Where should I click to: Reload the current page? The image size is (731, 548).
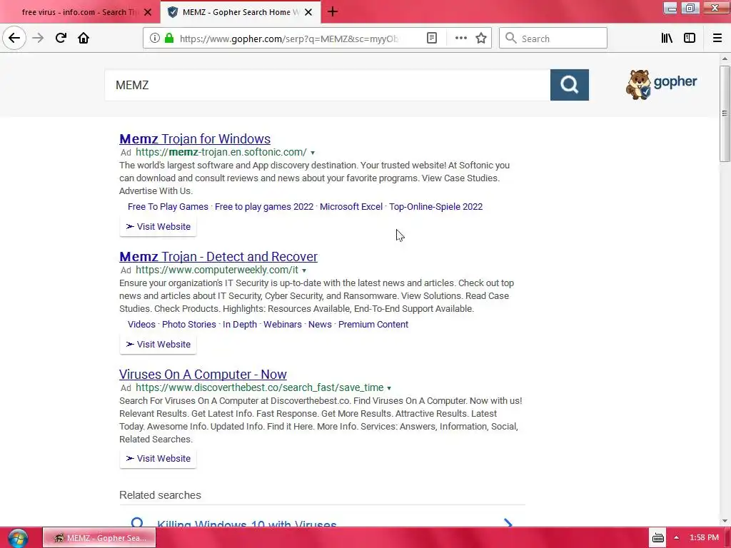tap(61, 39)
